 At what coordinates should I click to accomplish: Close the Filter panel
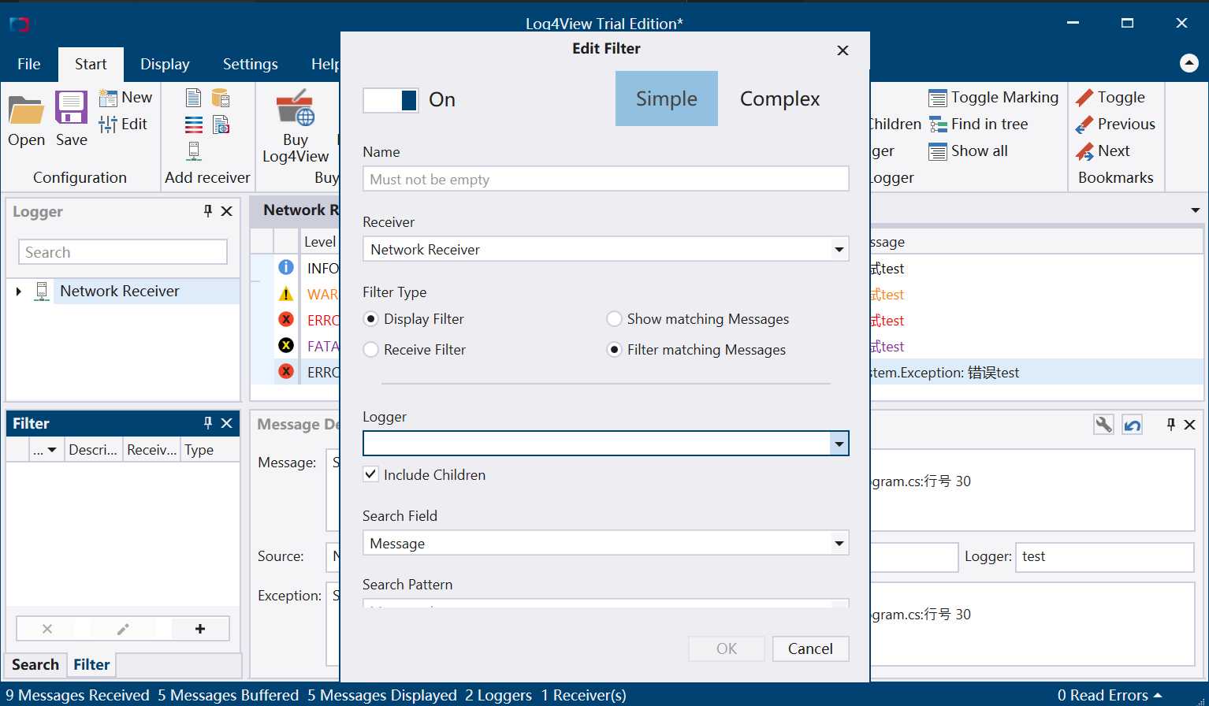pyautogui.click(x=227, y=423)
